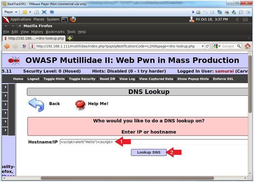The image size is (254, 182).
Task: Open Firefox Help menu
Action: (82, 32)
